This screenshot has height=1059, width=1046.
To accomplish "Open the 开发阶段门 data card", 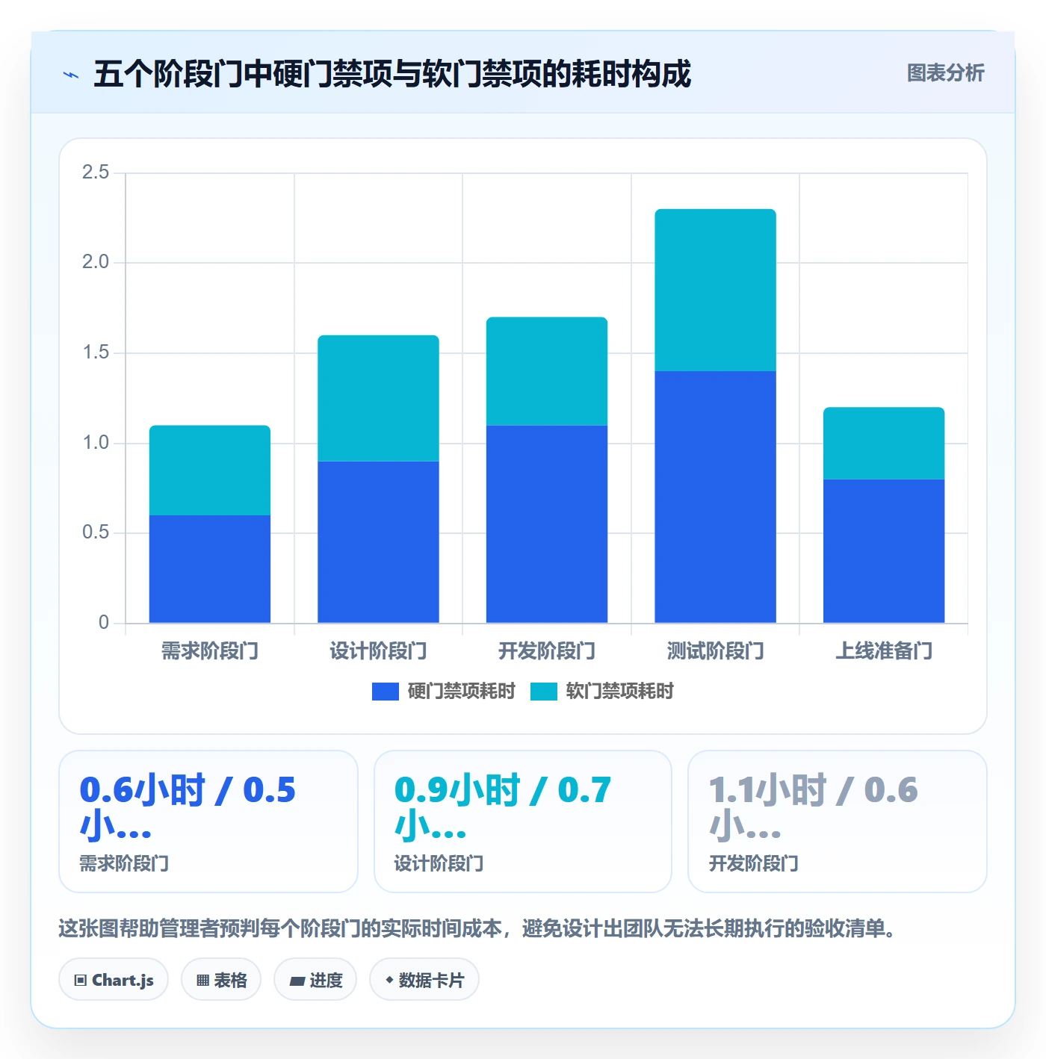I will point(838,822).
